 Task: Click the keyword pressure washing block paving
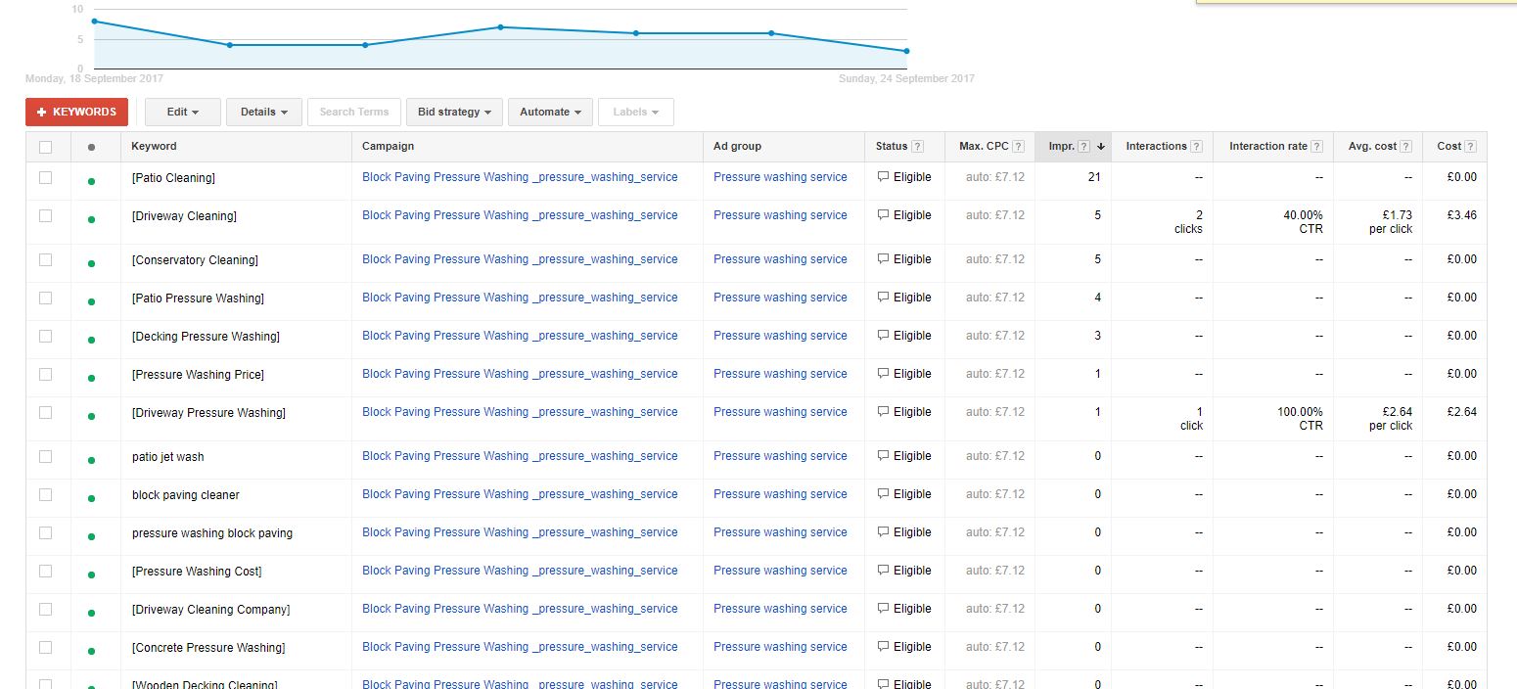(212, 533)
